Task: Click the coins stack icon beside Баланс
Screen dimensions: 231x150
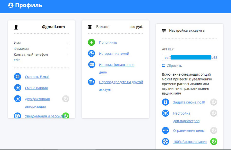Action: (x=90, y=27)
